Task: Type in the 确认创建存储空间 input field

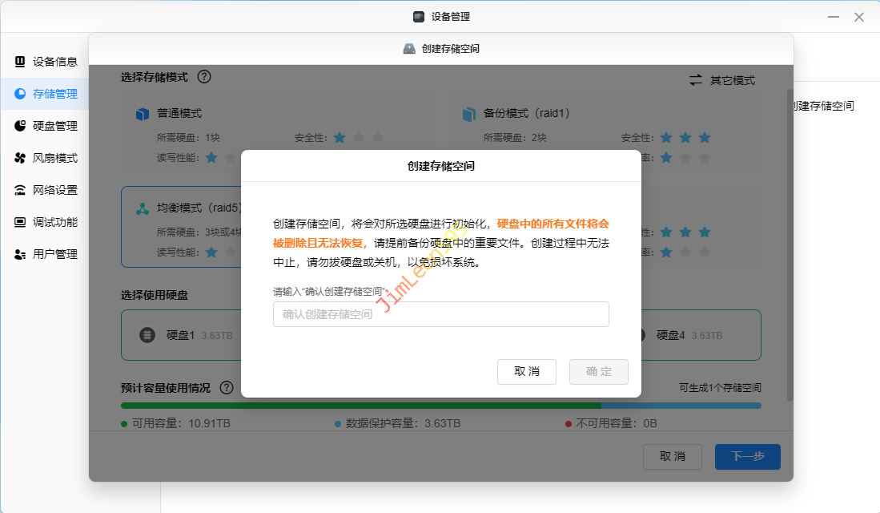Action: point(440,314)
